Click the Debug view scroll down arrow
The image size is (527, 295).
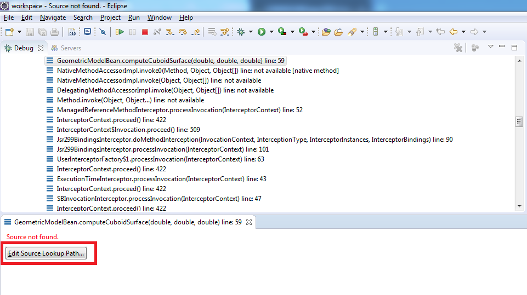[520, 206]
